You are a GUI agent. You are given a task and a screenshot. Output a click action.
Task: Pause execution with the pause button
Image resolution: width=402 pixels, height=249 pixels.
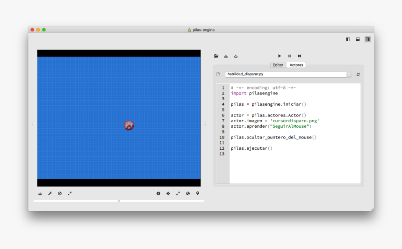[x=289, y=56]
